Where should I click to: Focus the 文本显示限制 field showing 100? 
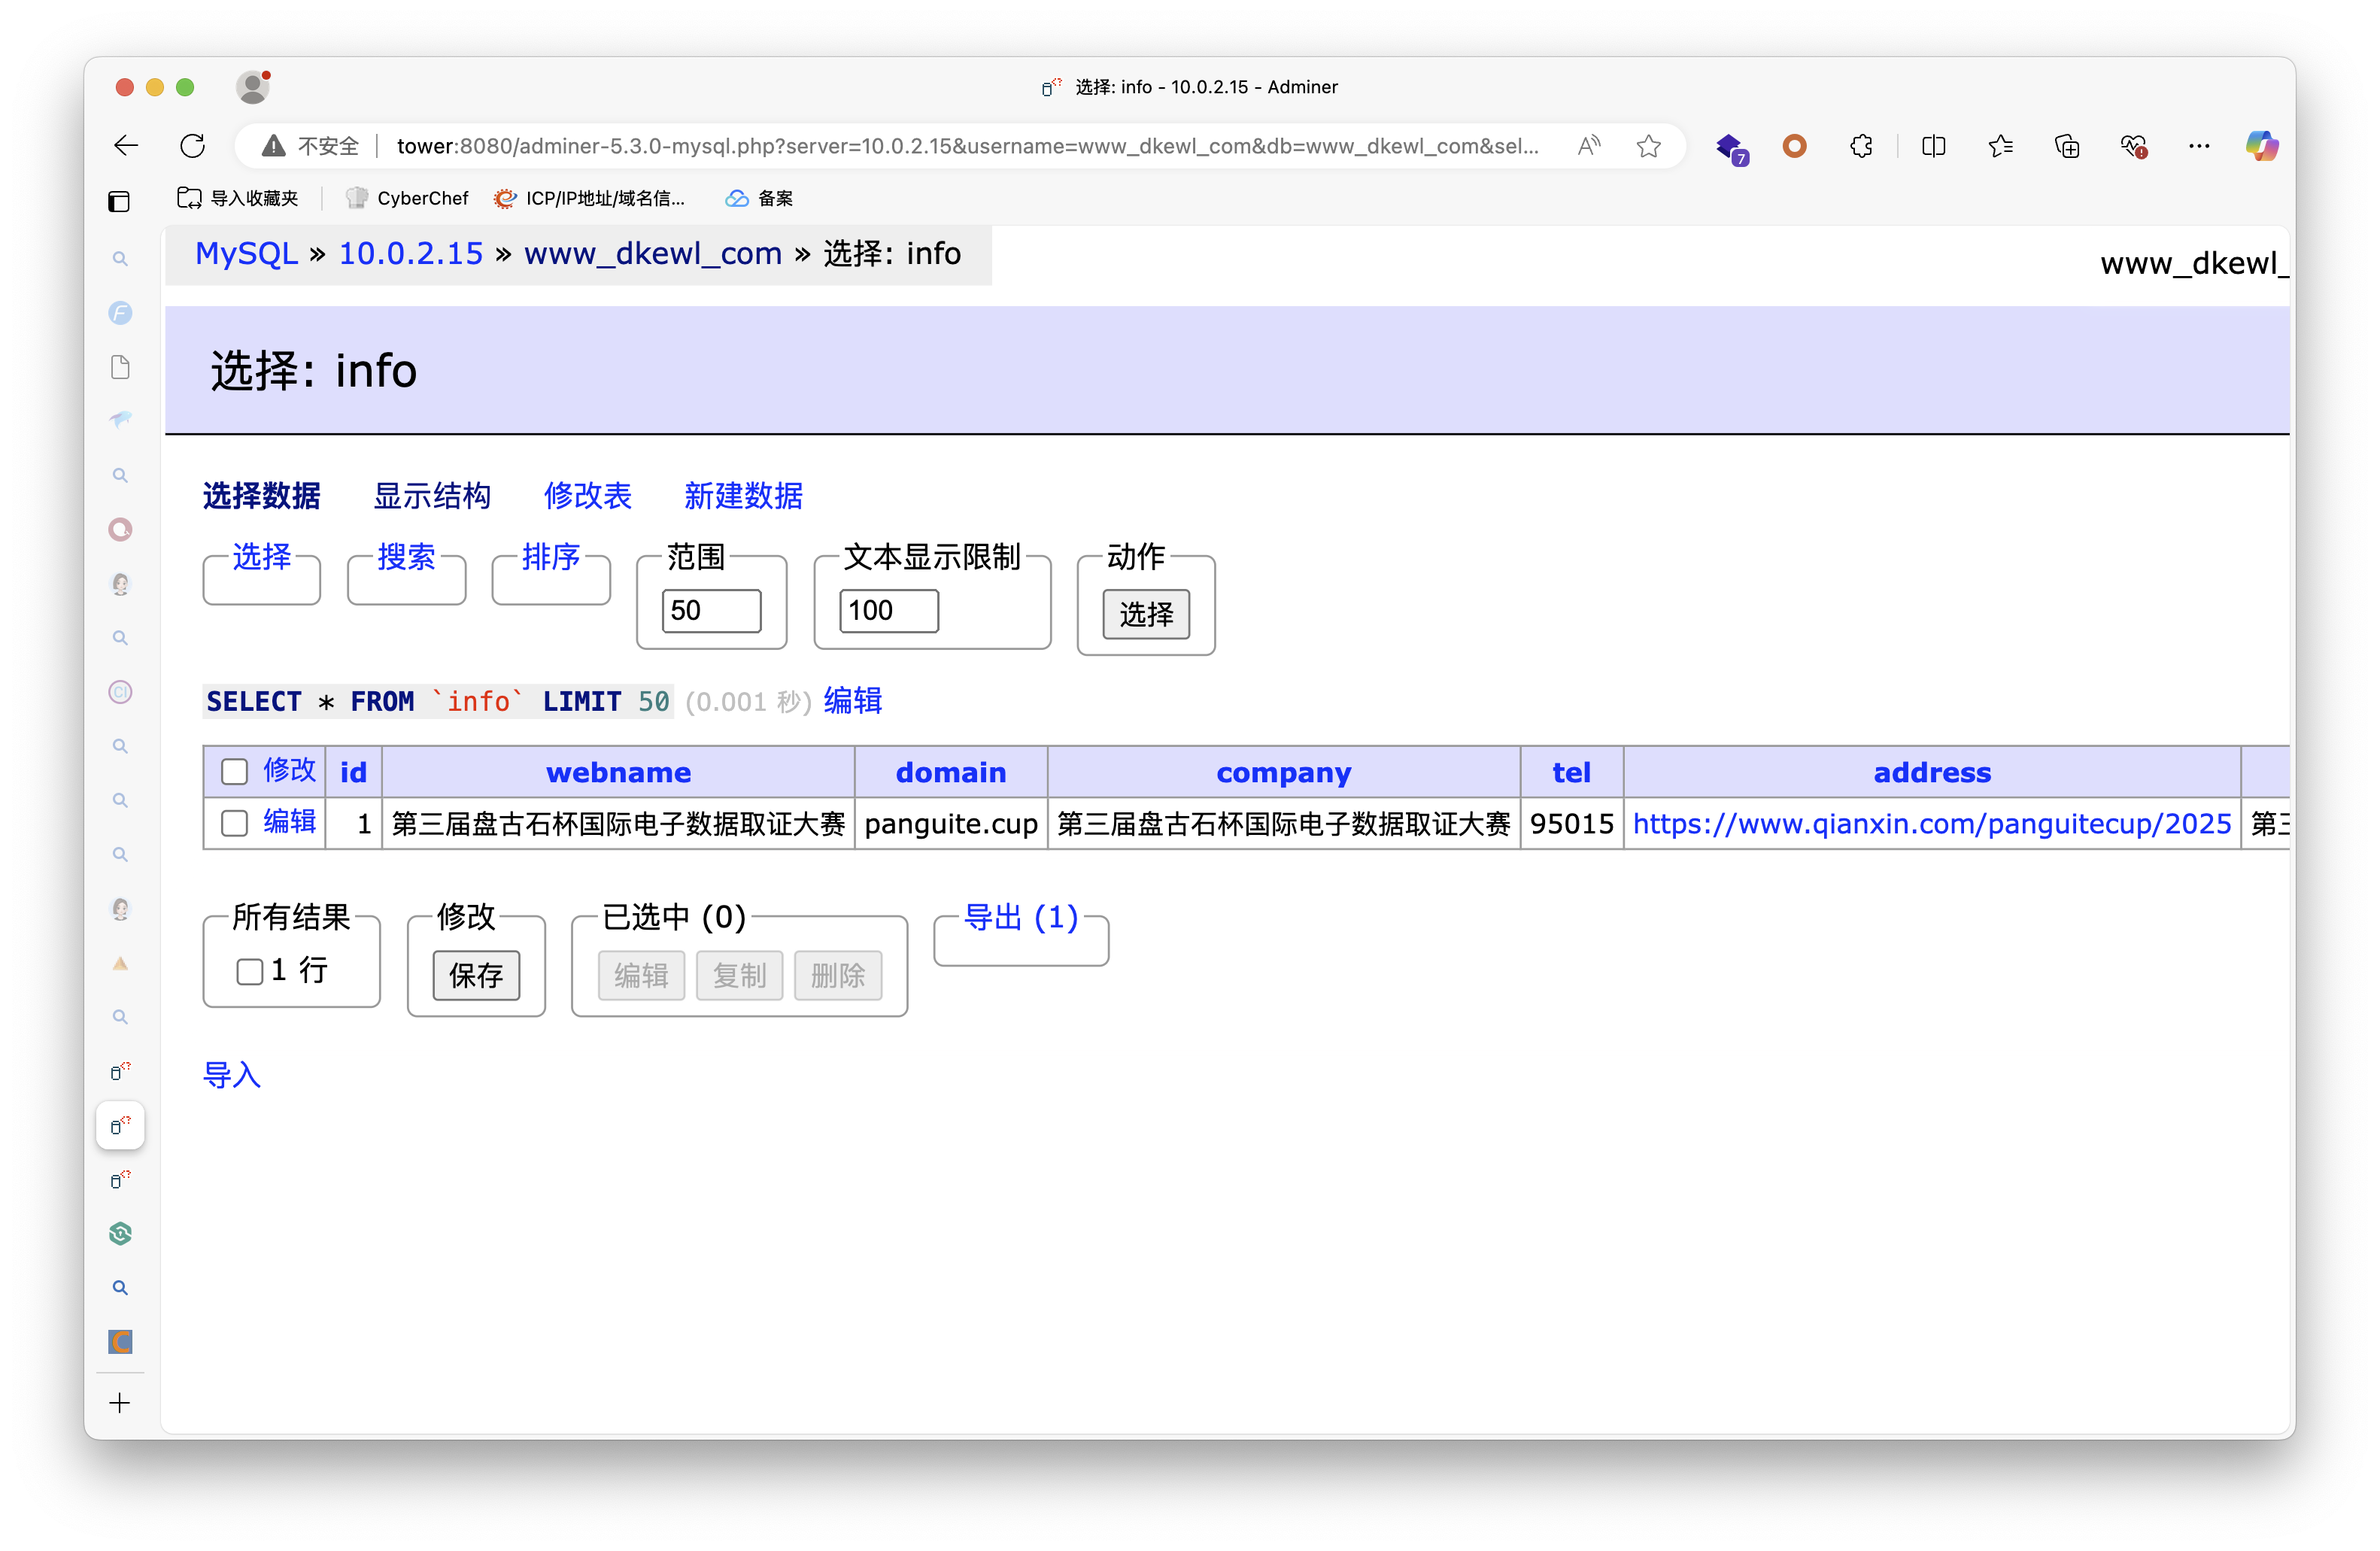pyautogui.click(x=889, y=611)
